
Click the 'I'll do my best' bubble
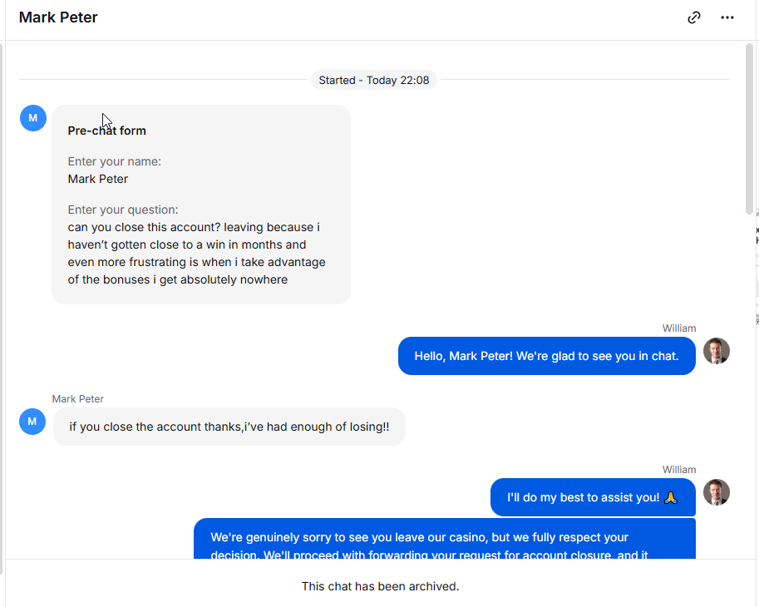tap(593, 497)
